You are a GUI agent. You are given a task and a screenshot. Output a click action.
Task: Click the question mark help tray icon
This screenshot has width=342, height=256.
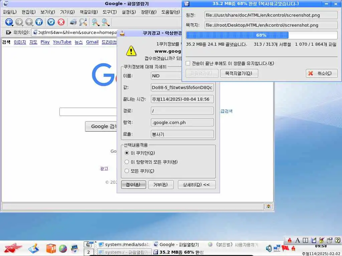pyautogui.click(x=337, y=240)
